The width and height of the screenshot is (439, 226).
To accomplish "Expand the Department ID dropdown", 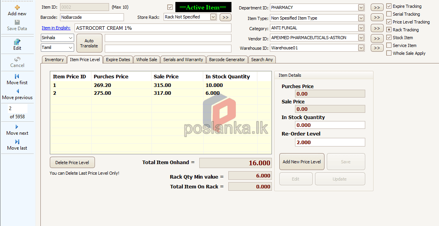I will tap(361, 7).
